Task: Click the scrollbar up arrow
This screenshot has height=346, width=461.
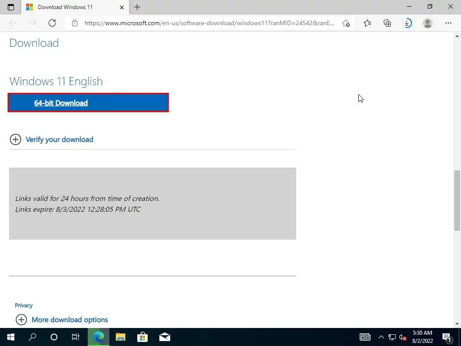Action: 457,36
